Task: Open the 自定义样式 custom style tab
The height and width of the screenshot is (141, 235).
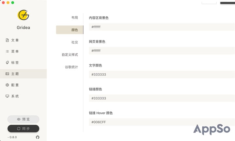Action: [x=70, y=55]
